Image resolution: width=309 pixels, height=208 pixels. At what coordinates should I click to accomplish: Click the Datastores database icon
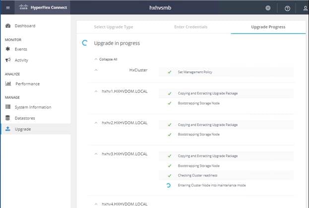7,118
